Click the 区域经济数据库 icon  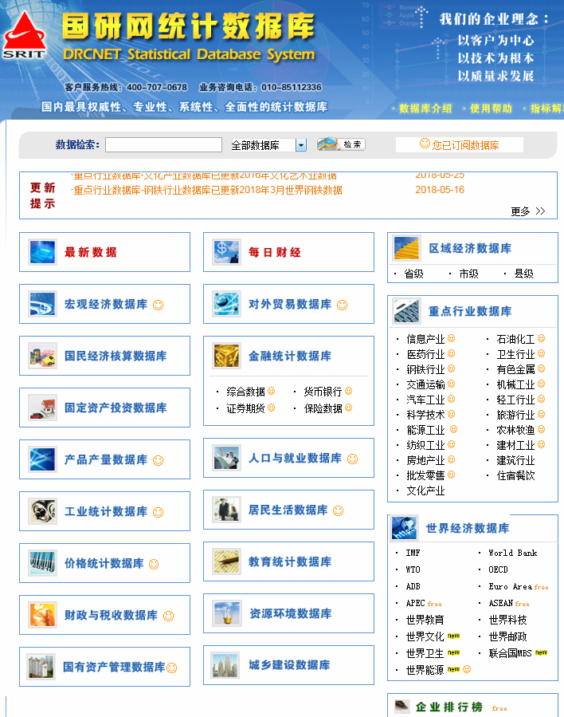[x=406, y=248]
